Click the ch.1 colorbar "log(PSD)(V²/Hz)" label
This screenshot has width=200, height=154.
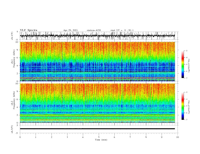[189, 66]
